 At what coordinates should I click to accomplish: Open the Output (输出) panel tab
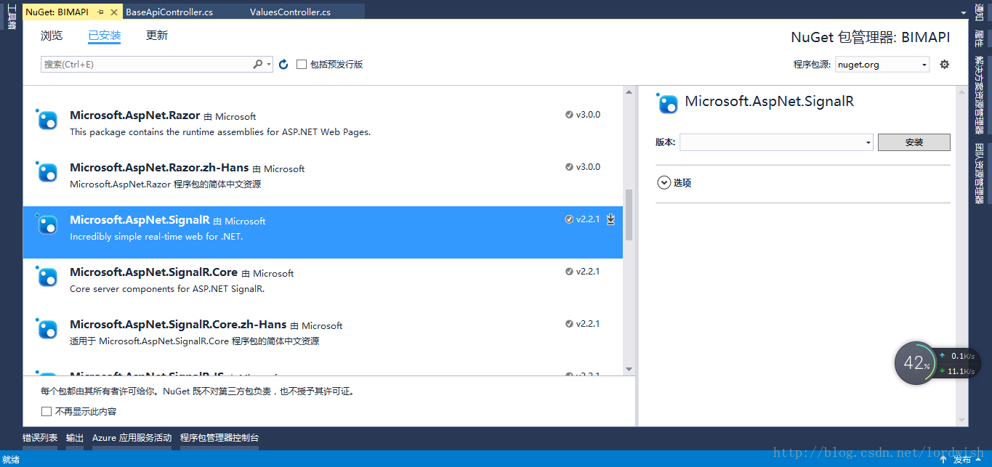click(75, 438)
